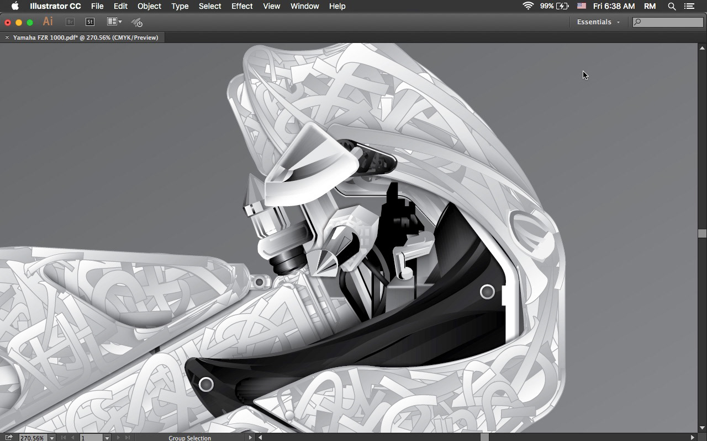Click the Wi-Fi status icon
Screen dimensions: 707x441
529,6
